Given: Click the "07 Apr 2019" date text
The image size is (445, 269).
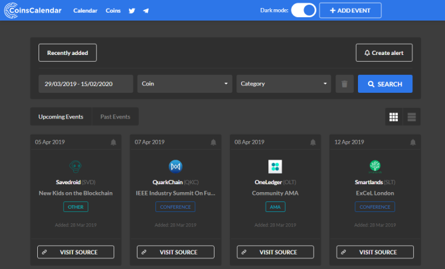Looking at the screenshot, I should pos(149,142).
